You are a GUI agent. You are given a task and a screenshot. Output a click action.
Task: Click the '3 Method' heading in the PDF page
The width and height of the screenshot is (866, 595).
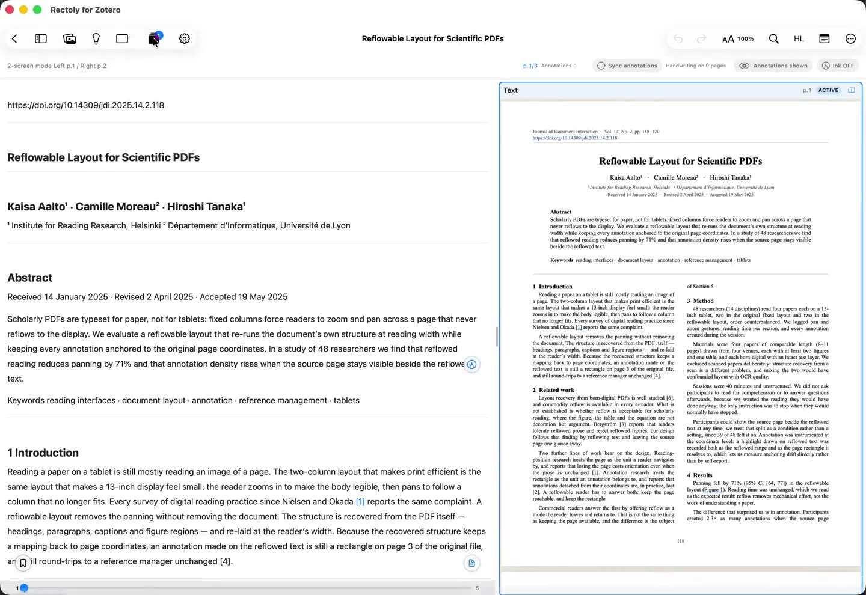click(701, 301)
